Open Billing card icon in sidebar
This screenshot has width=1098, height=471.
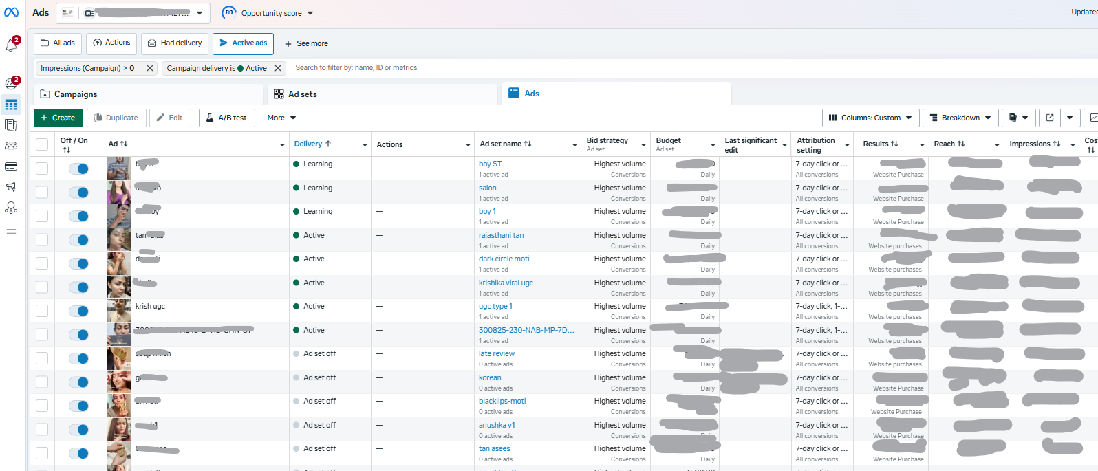point(11,166)
